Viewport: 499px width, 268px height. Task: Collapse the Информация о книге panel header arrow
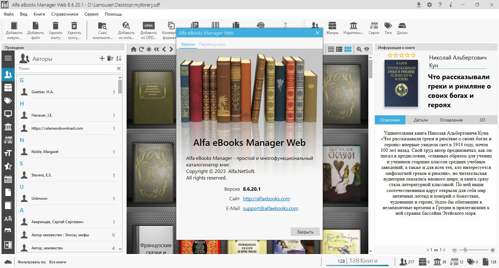pyautogui.click(x=495, y=47)
